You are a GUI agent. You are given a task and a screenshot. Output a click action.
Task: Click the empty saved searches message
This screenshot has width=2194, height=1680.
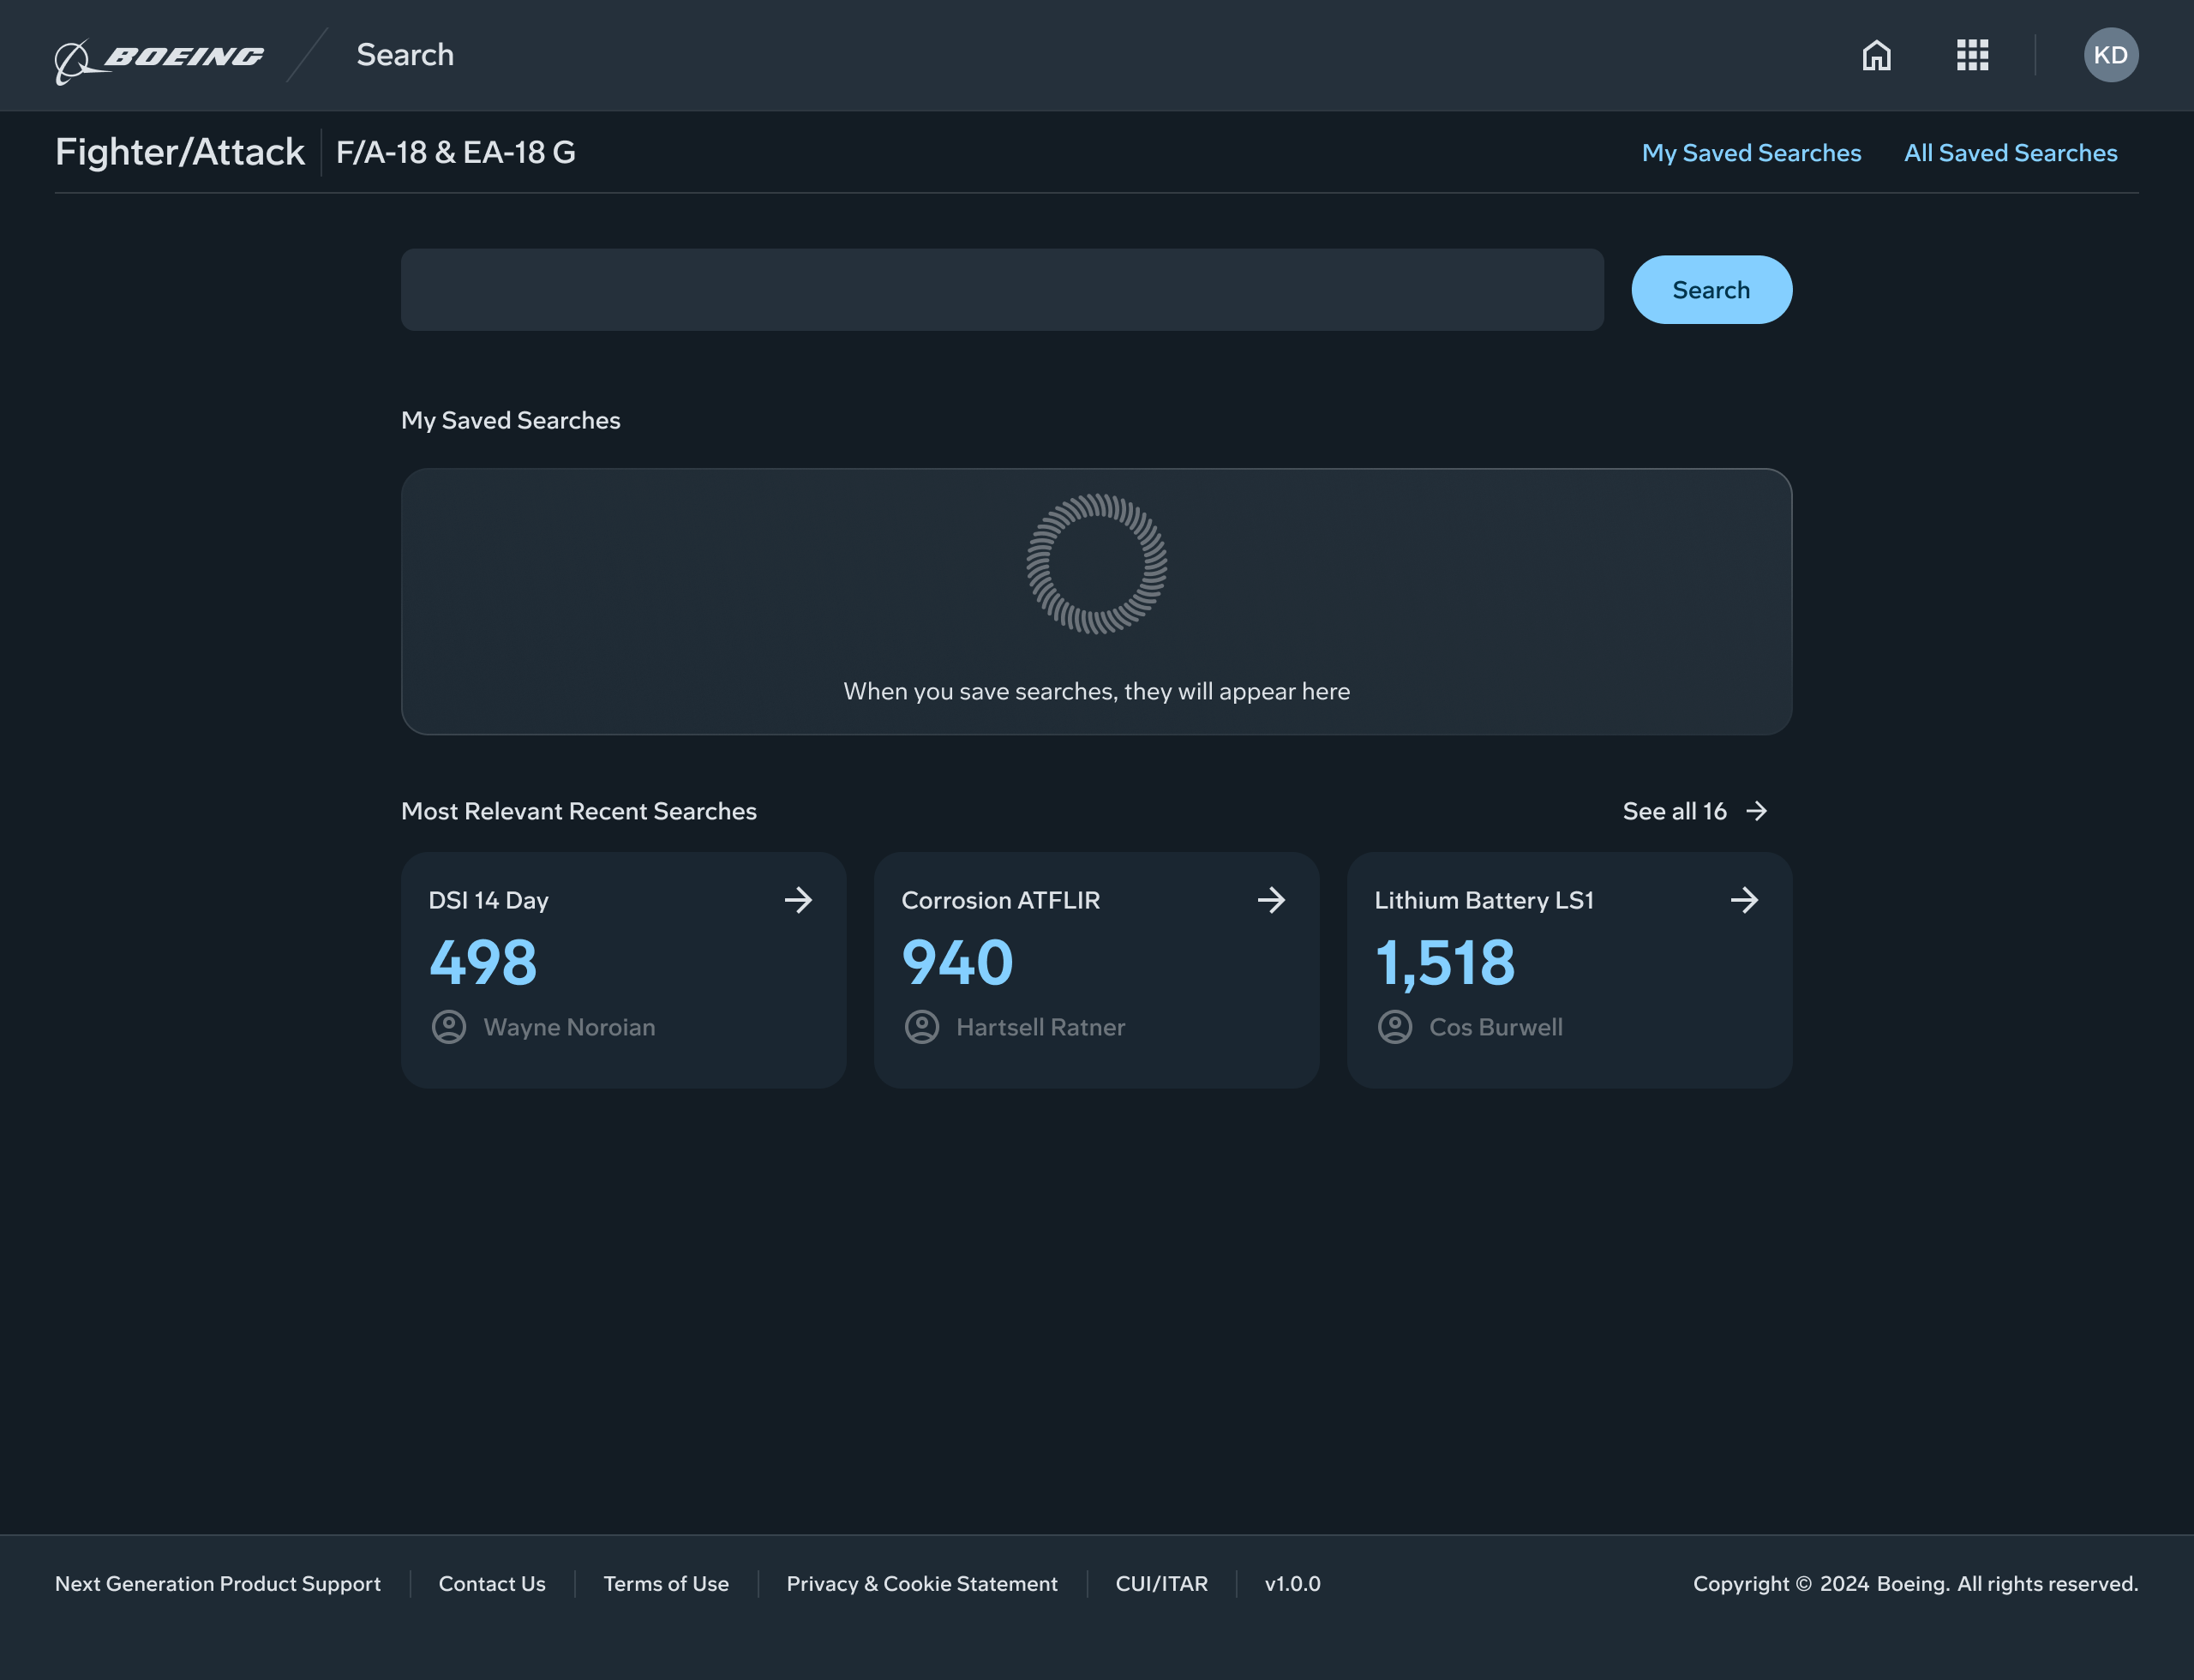pyautogui.click(x=1097, y=691)
